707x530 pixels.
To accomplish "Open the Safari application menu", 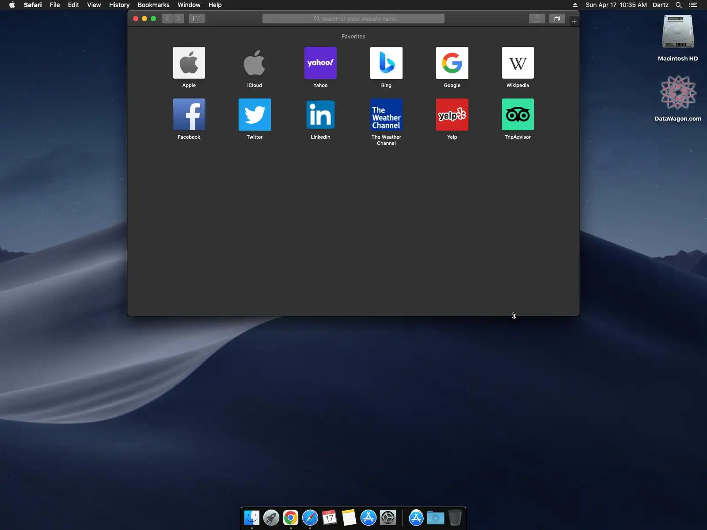I will coord(33,5).
